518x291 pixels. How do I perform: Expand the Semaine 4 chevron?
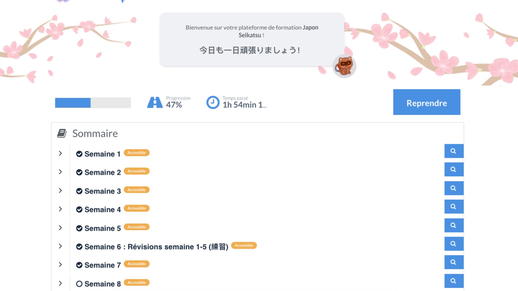tap(60, 209)
